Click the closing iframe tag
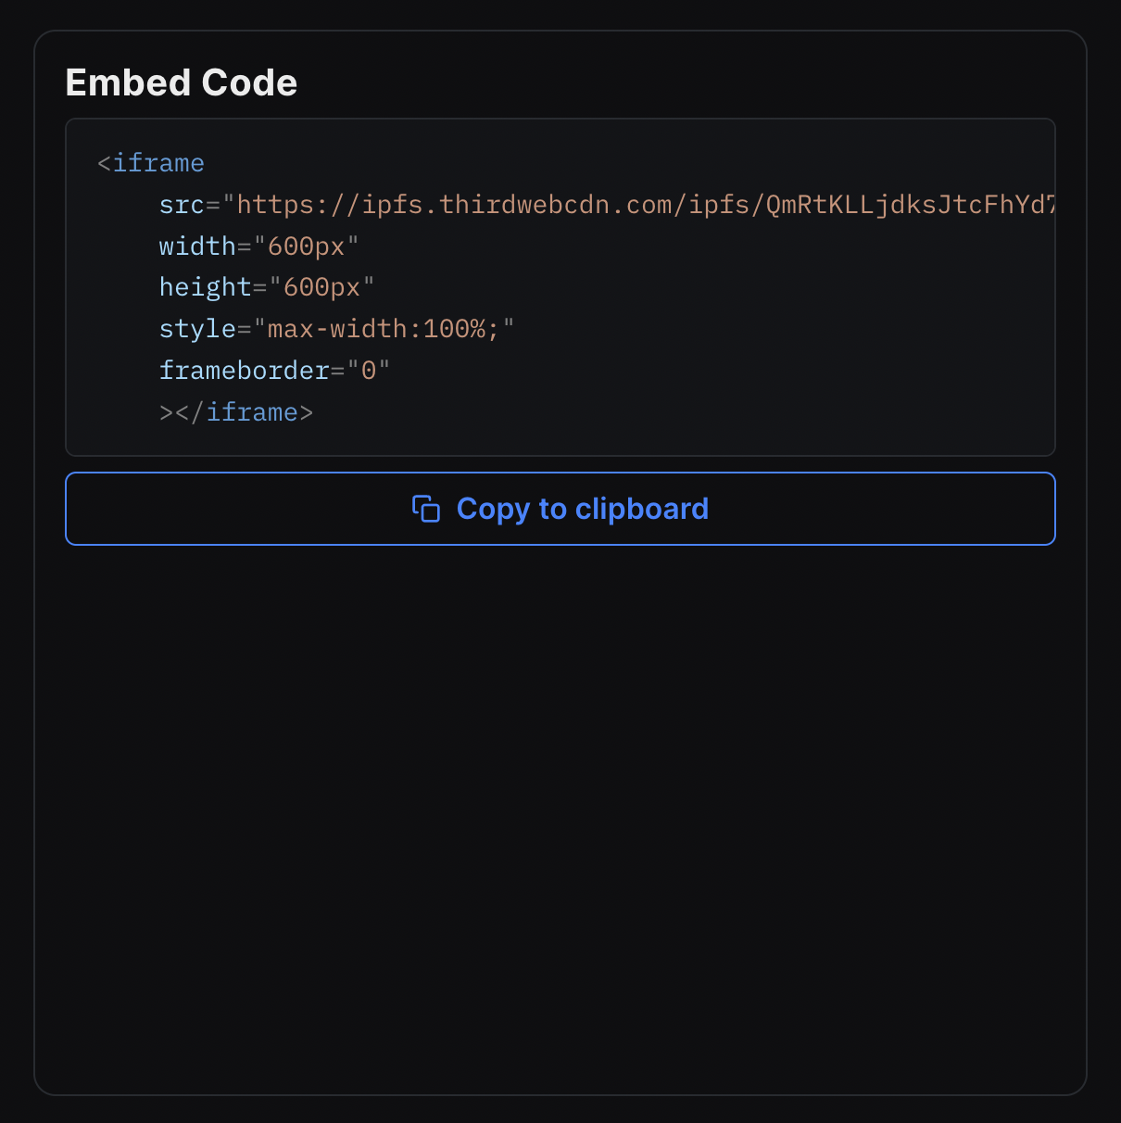Image resolution: width=1121 pixels, height=1123 pixels. click(236, 411)
